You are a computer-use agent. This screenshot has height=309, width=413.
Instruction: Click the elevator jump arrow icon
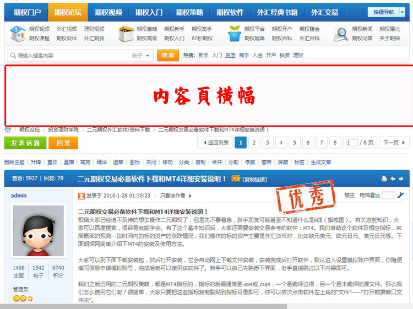401,195
